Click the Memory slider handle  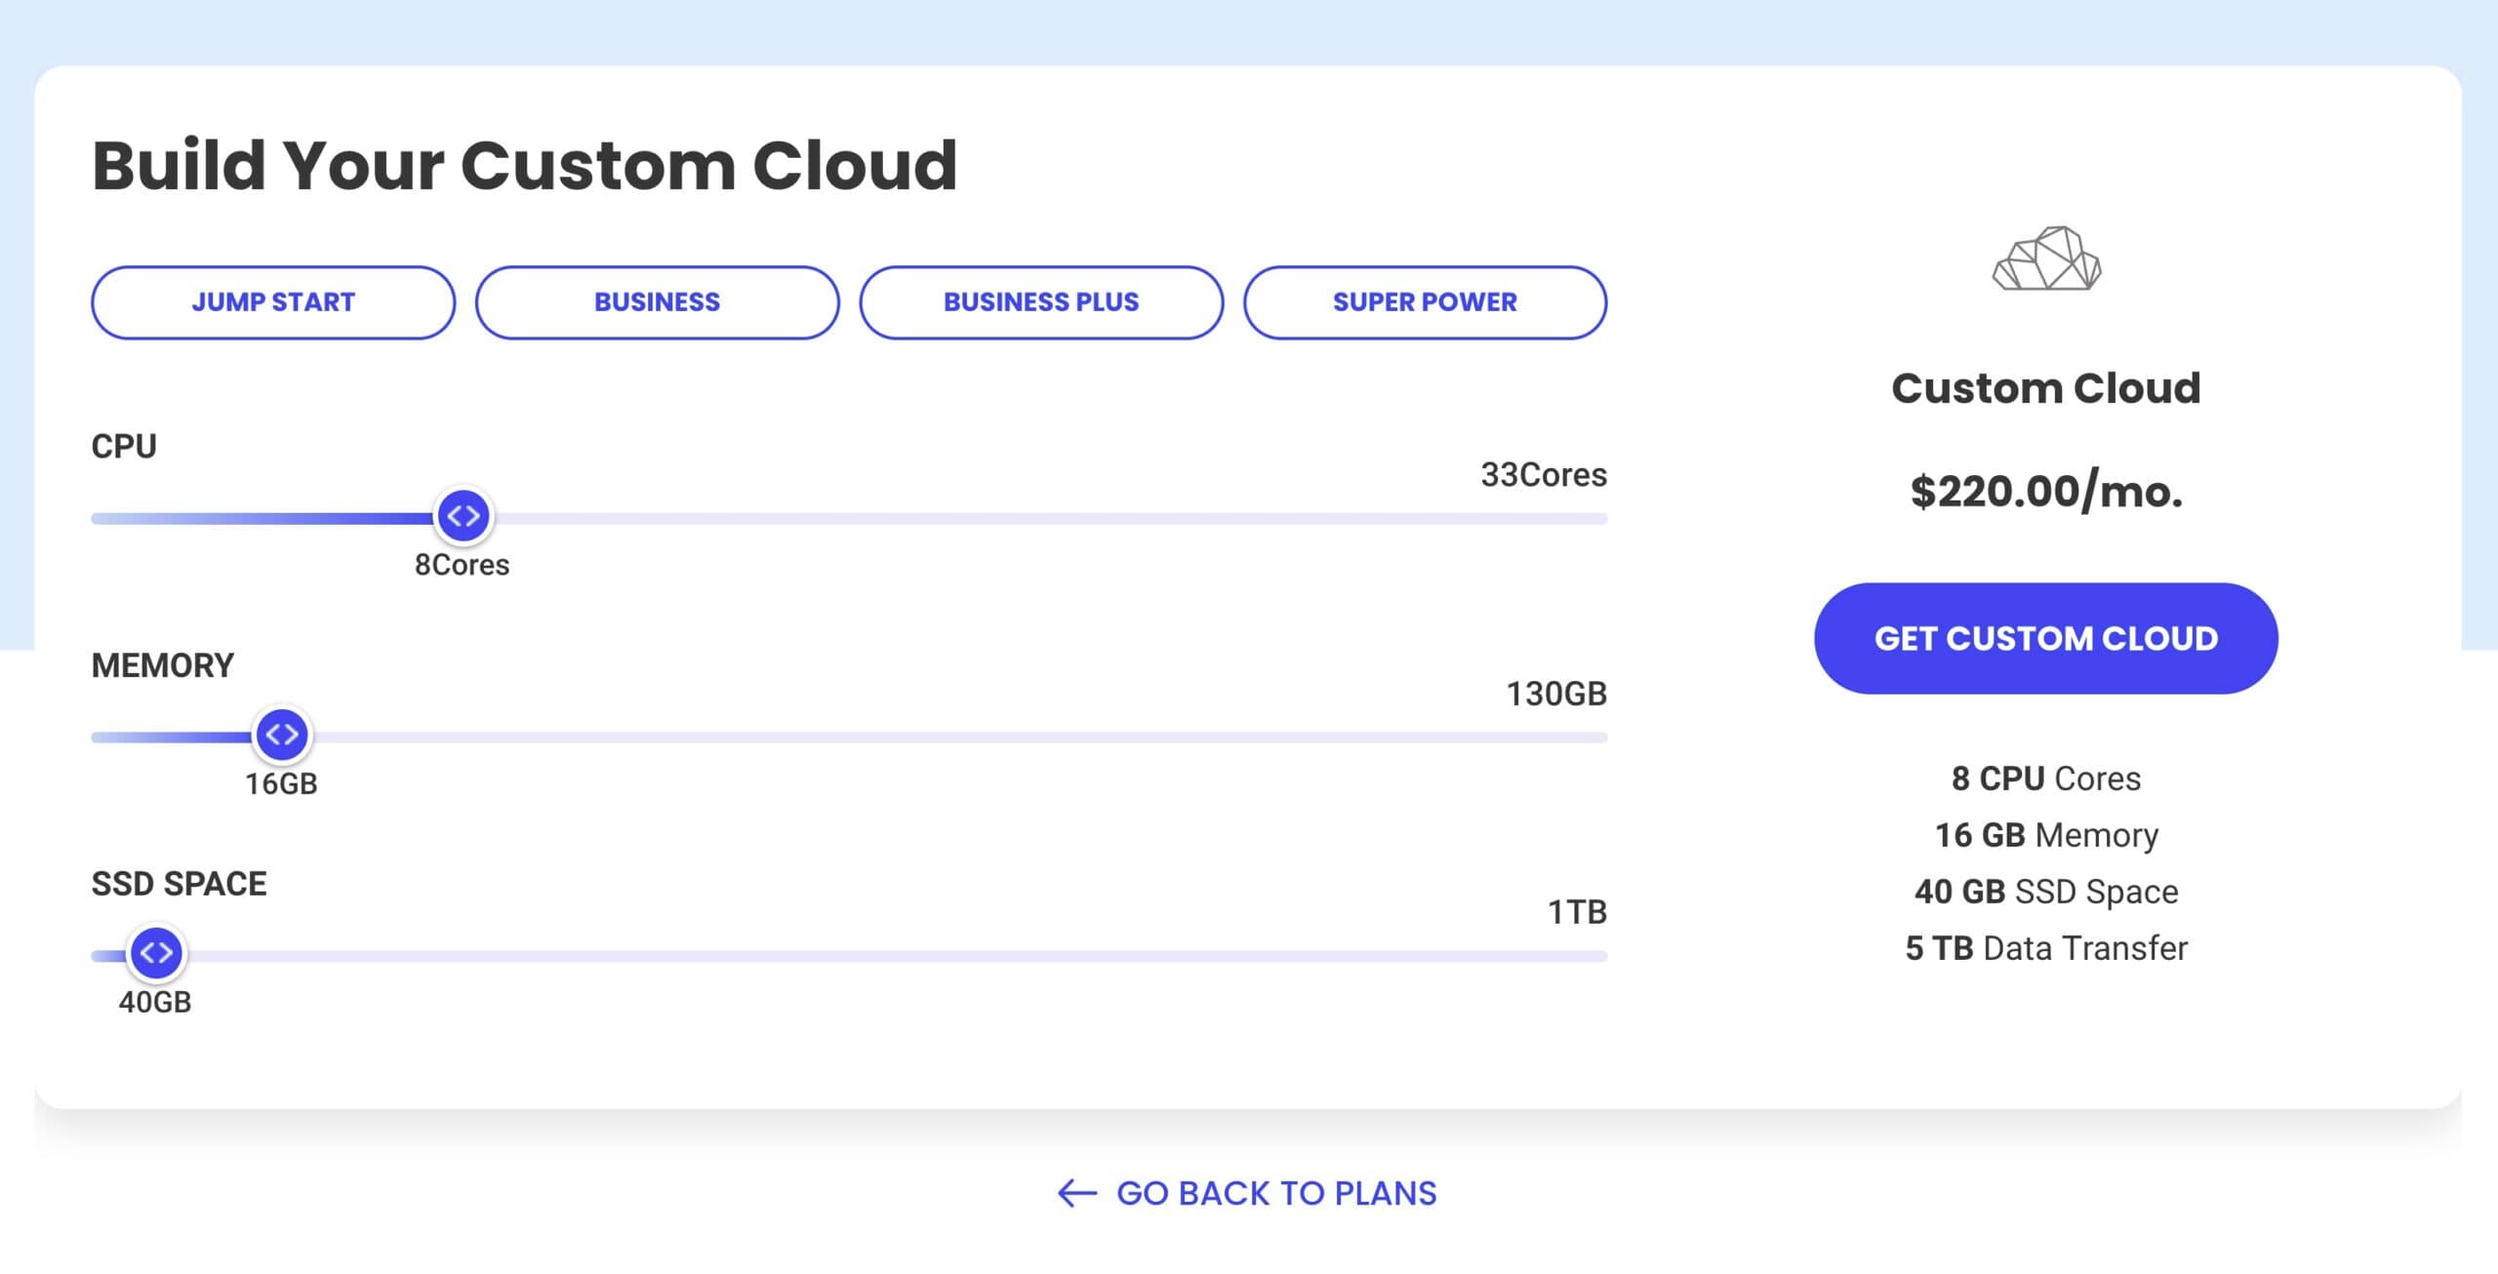pyautogui.click(x=282, y=735)
